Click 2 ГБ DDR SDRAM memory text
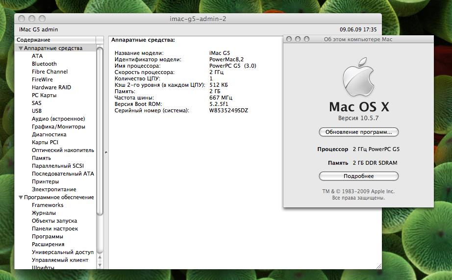This screenshot has height=280, width=452. (375, 163)
